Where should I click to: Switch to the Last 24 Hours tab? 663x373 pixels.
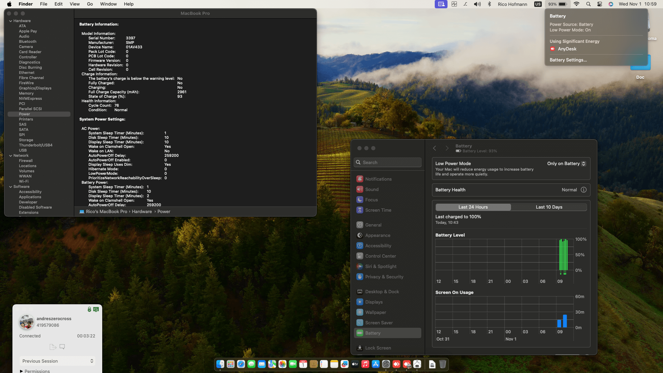point(473,207)
